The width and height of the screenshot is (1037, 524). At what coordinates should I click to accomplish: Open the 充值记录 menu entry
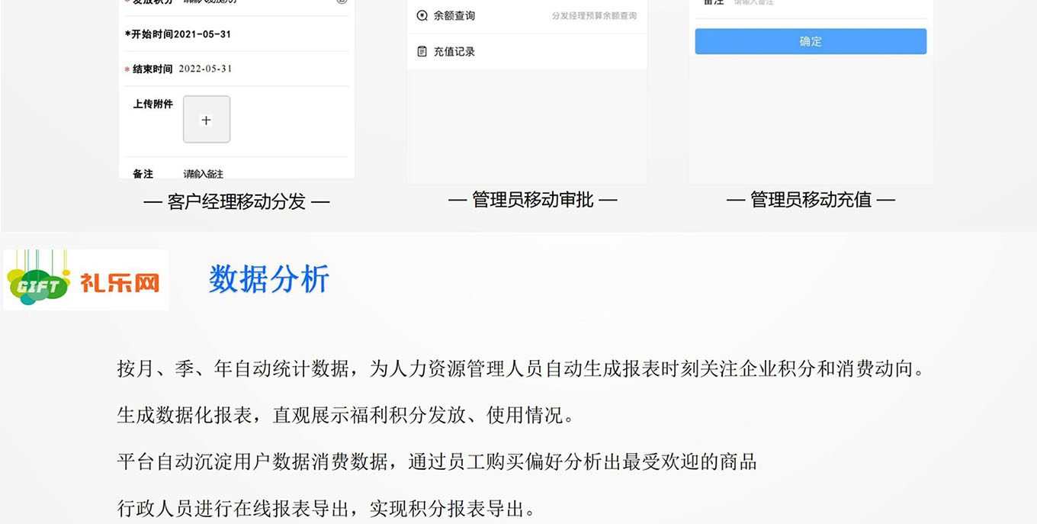tap(454, 52)
